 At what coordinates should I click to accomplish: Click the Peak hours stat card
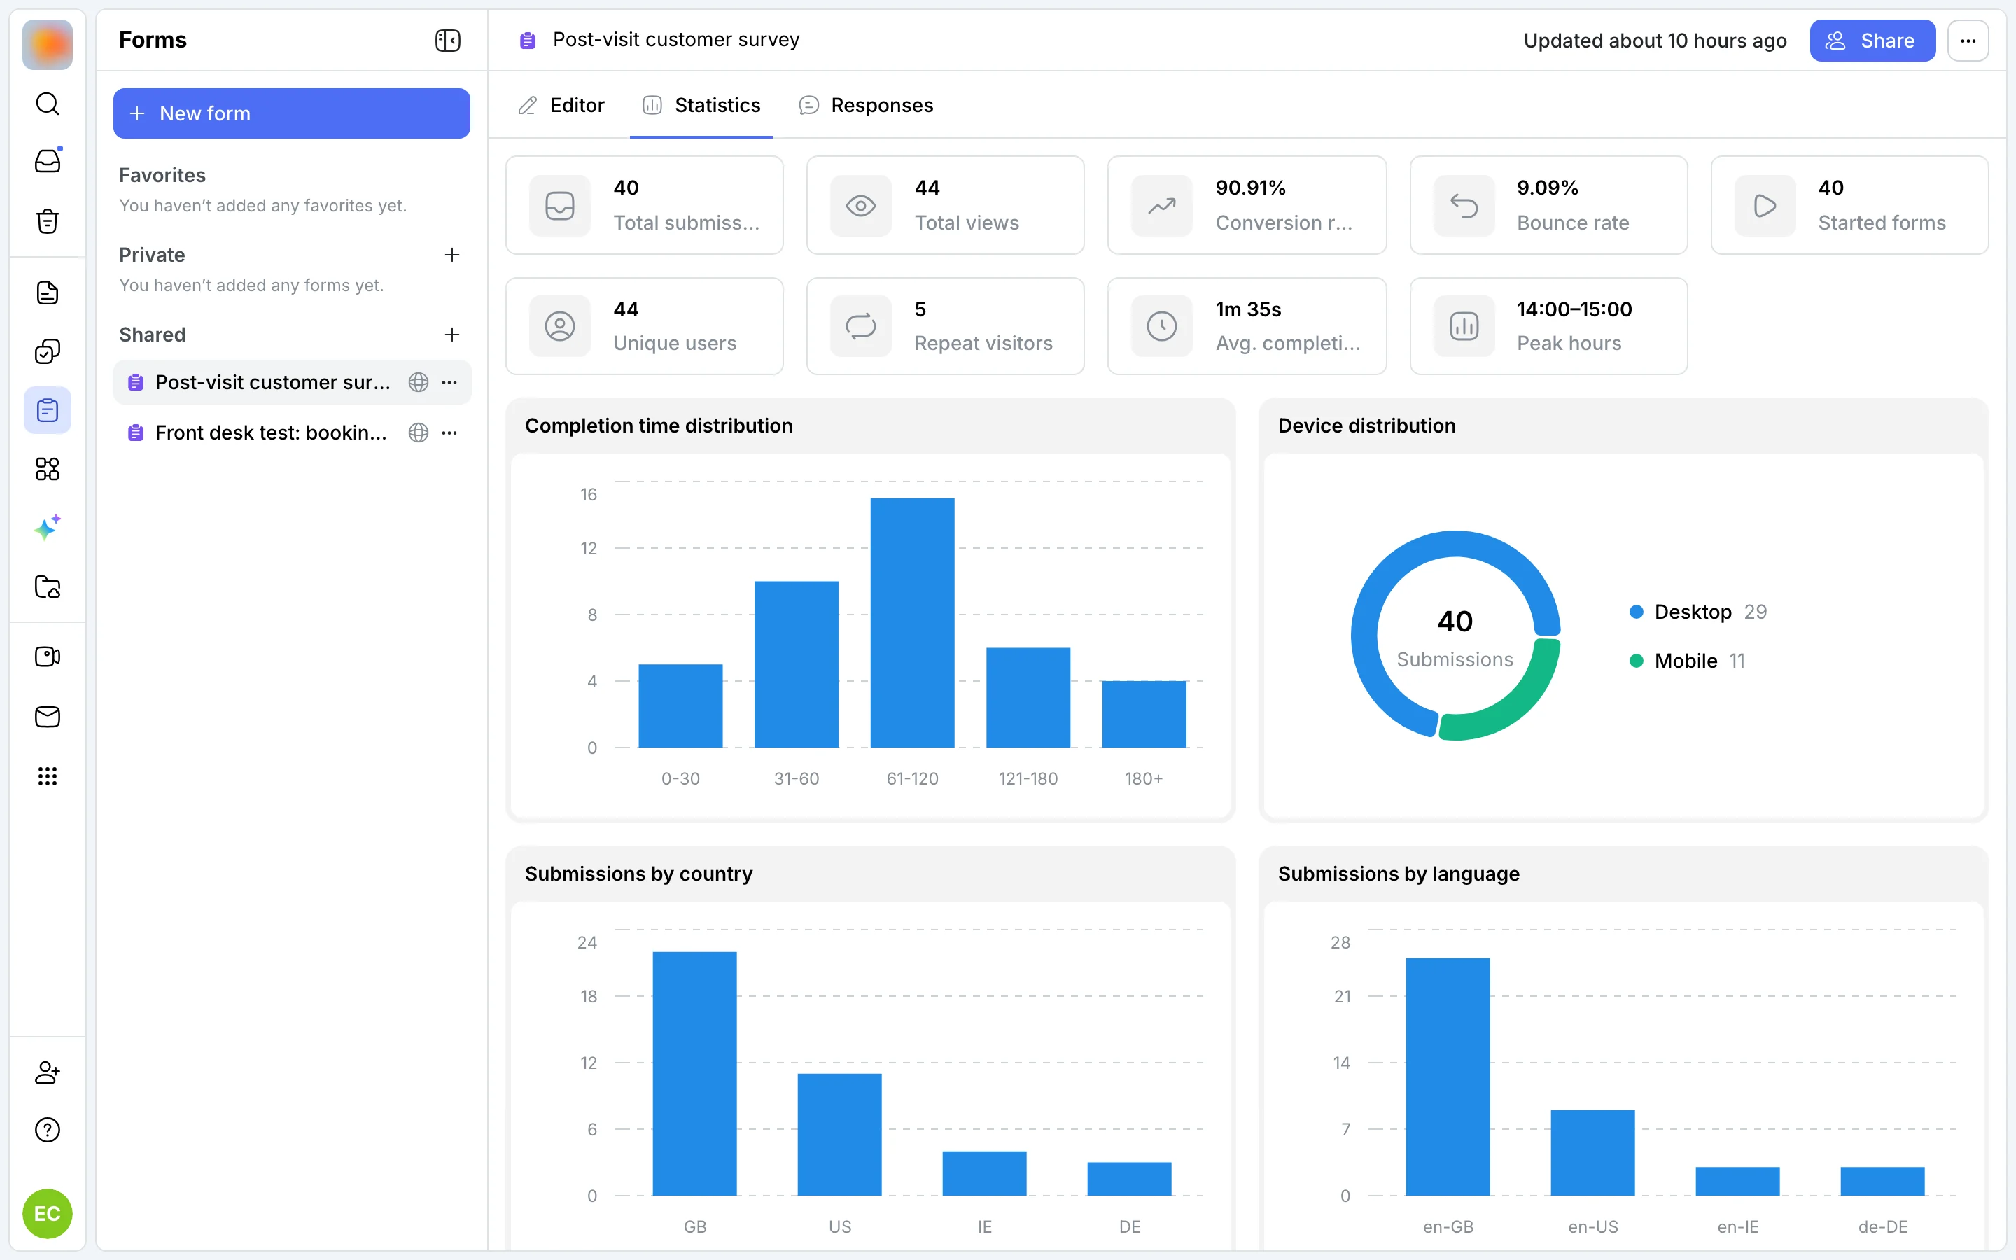point(1548,325)
